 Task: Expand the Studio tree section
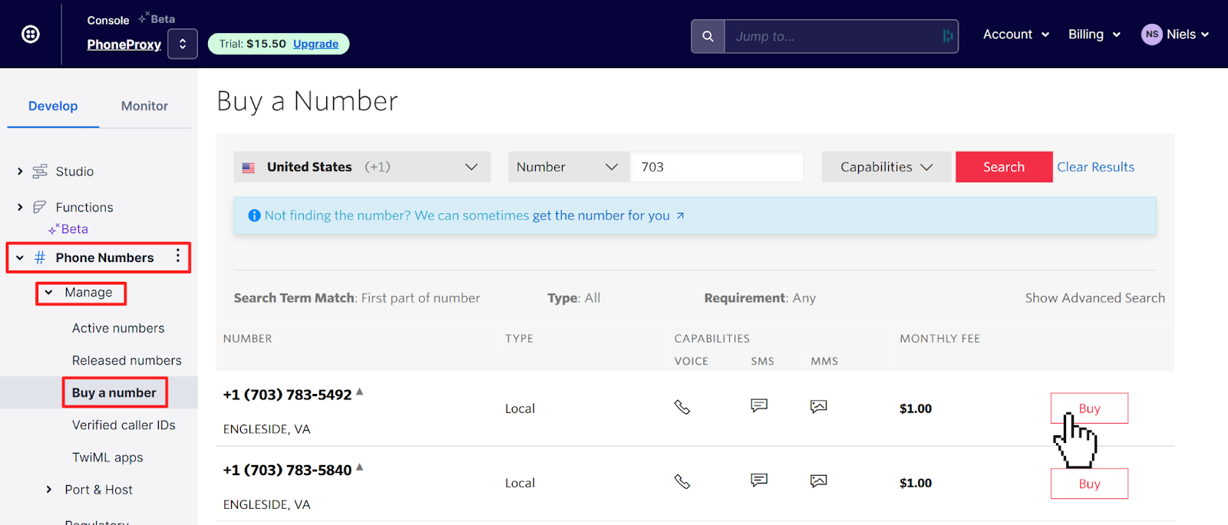(x=20, y=172)
